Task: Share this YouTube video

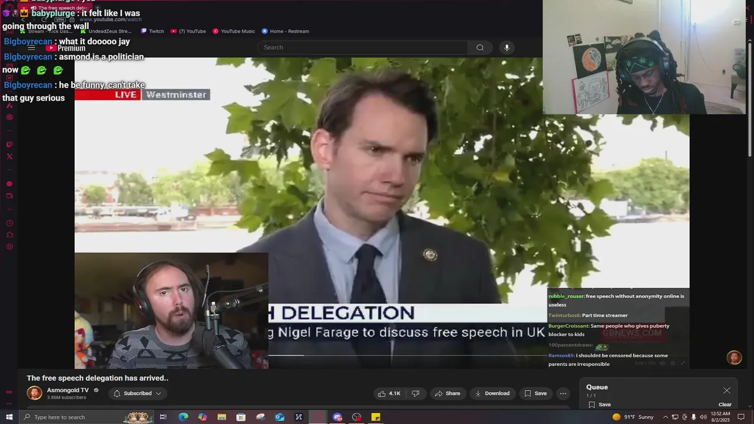Action: (447, 393)
